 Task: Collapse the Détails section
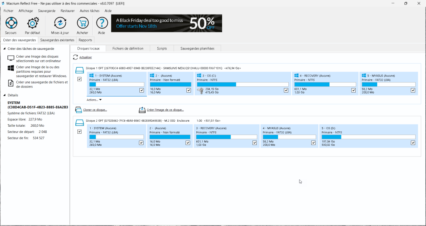(x=4, y=95)
